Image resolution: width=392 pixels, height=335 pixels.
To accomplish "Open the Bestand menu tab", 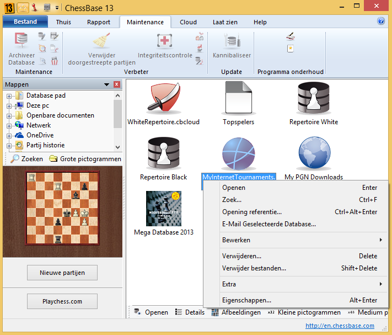I will pyautogui.click(x=25, y=22).
